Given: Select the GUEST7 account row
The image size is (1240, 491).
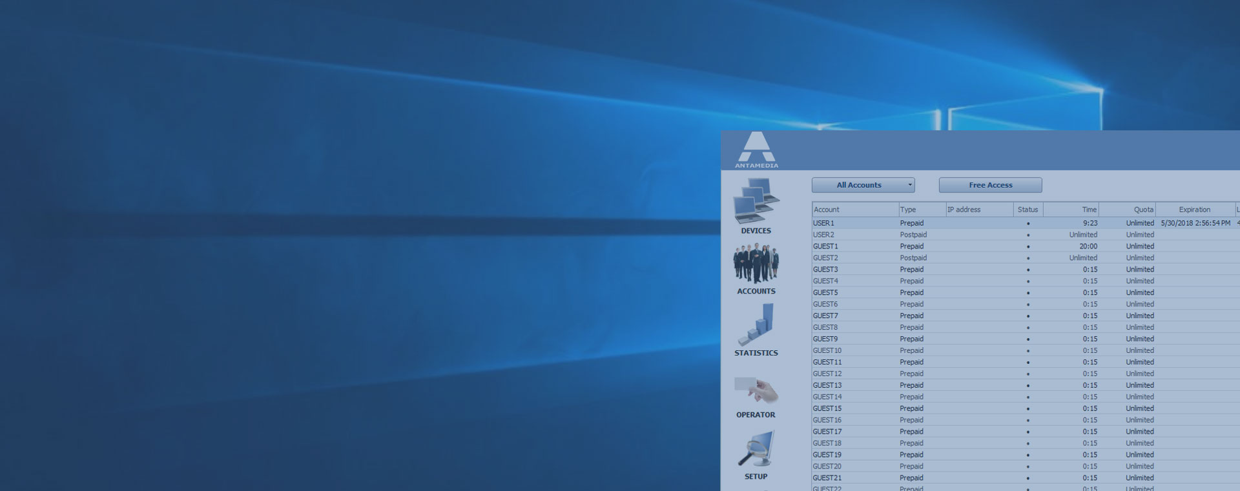Looking at the screenshot, I should coord(1026,316).
